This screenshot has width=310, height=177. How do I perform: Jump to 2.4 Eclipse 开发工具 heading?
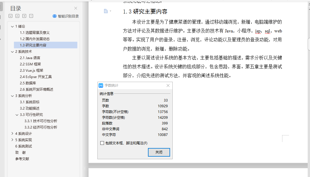click(x=36, y=77)
